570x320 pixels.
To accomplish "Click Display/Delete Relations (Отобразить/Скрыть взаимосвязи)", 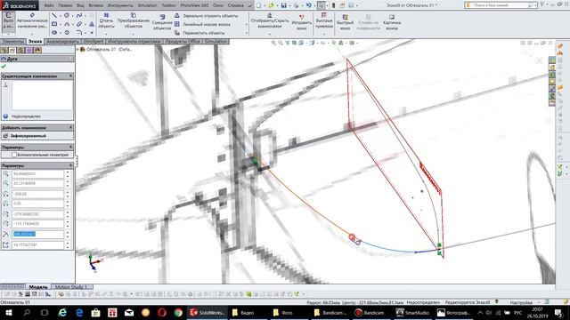I will pos(269,21).
